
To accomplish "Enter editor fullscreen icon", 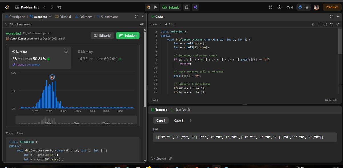I will pos(338,24).
